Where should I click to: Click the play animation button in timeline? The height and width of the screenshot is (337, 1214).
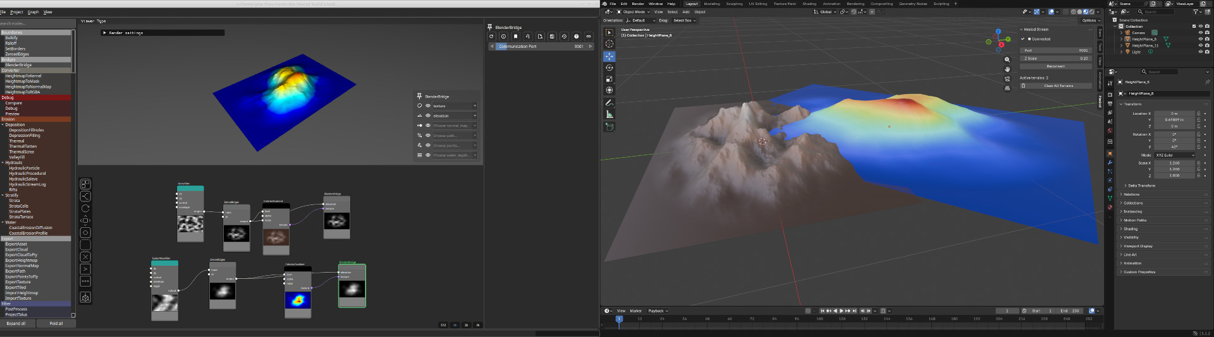(841, 311)
